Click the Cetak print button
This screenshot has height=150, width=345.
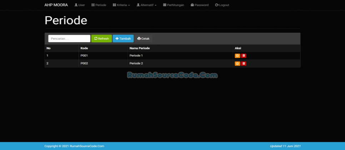143,39
